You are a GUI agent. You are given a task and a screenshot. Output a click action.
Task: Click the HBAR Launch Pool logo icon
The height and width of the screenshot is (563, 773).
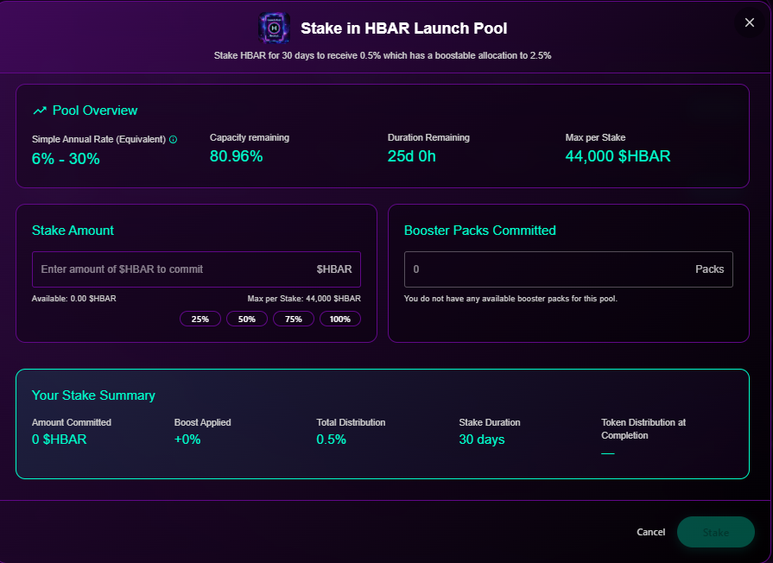pos(274,28)
